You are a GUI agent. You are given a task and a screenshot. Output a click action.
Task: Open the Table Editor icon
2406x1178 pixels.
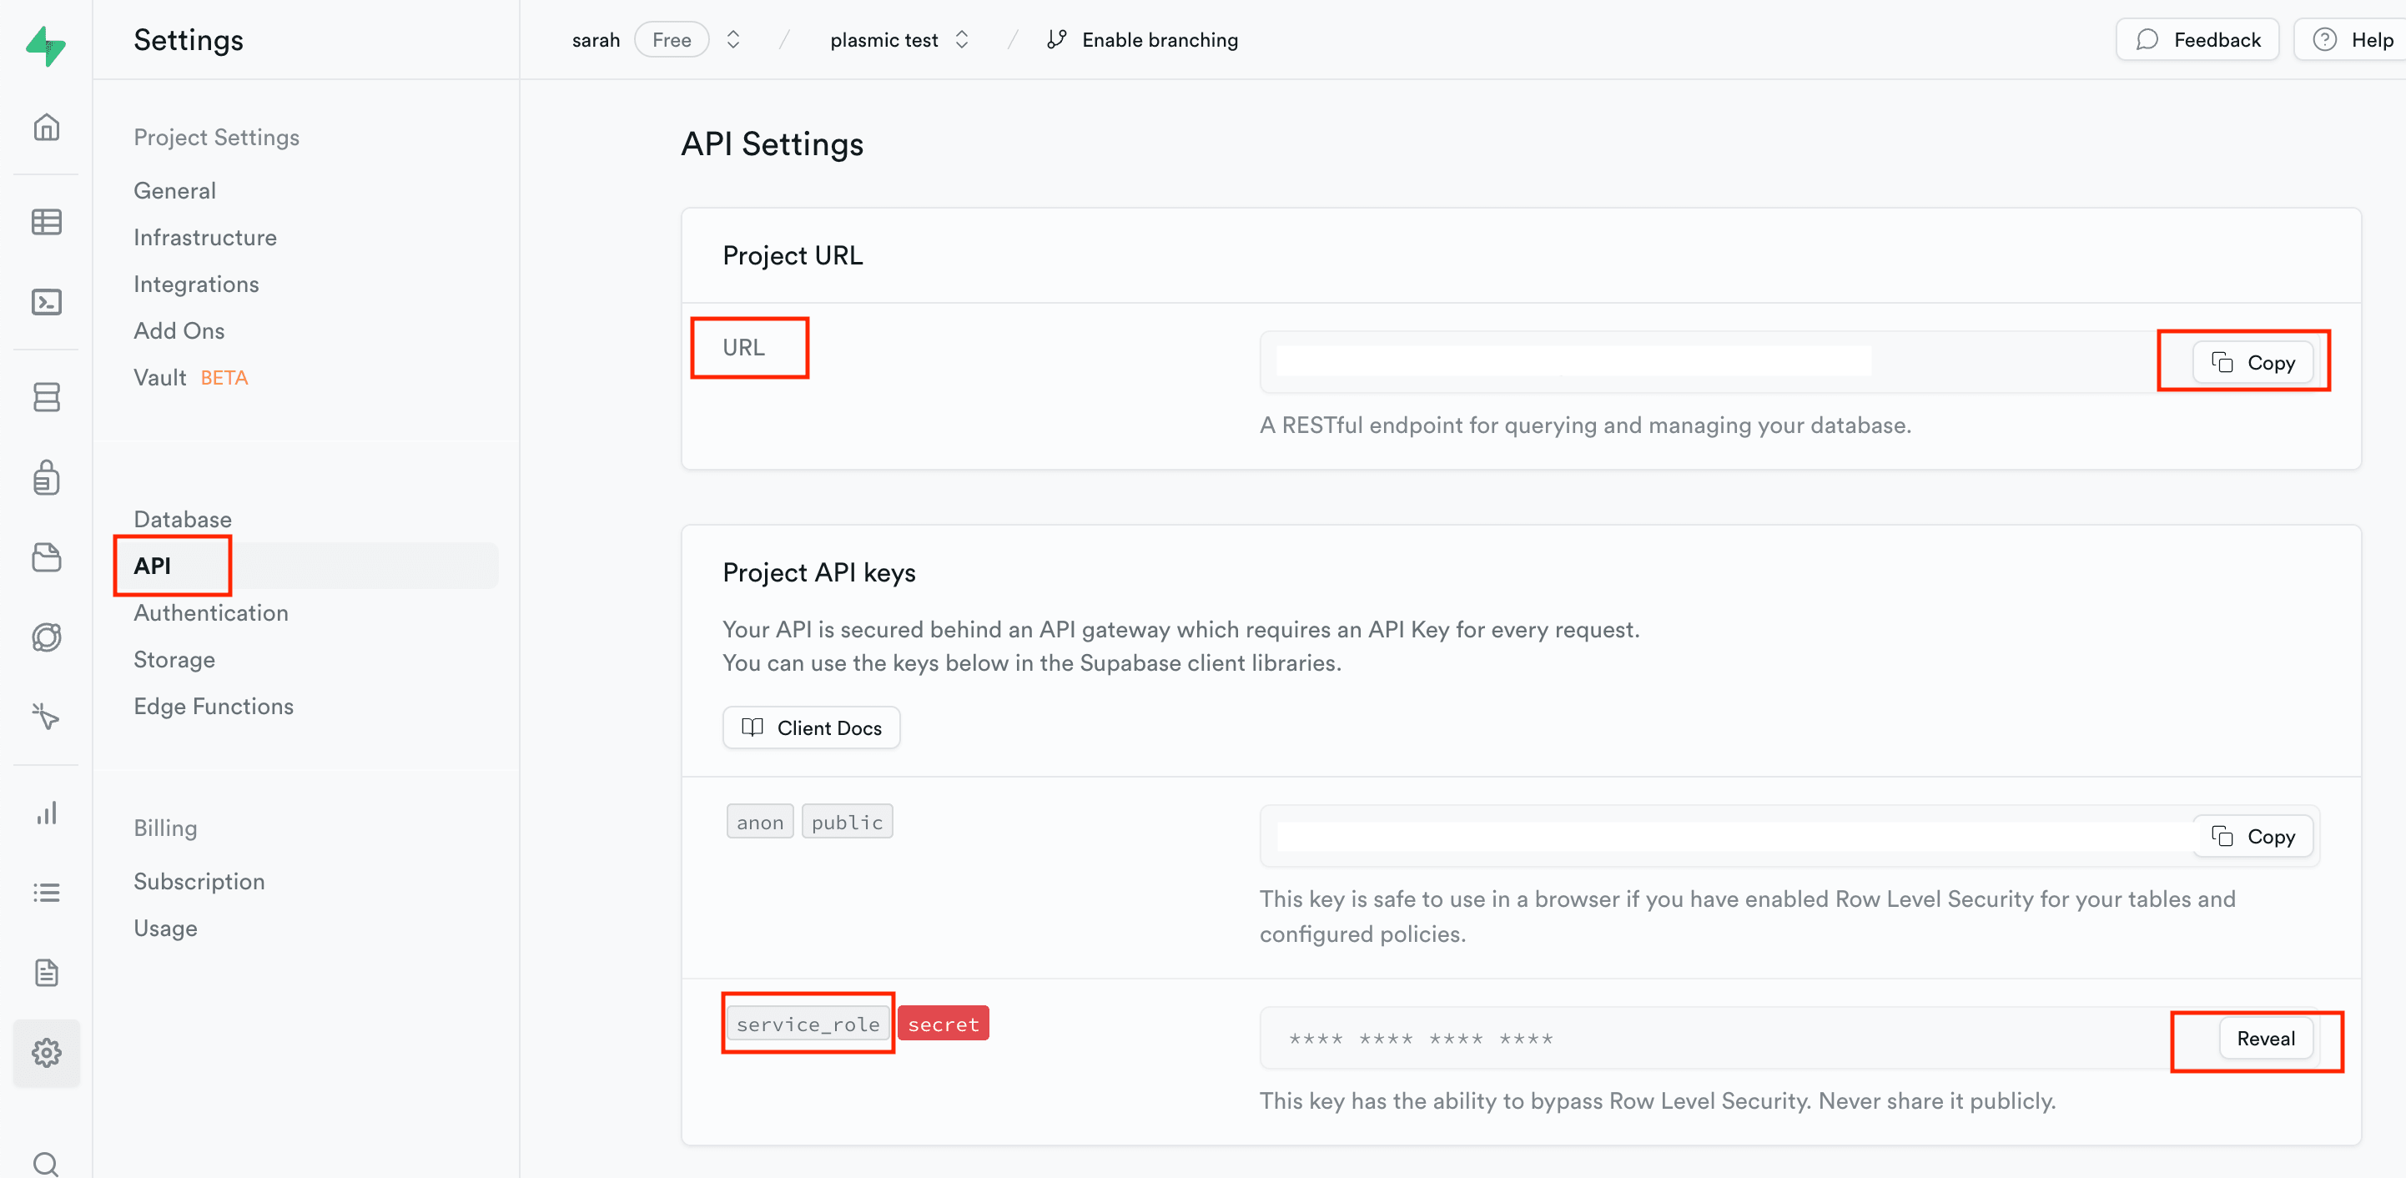click(x=46, y=222)
